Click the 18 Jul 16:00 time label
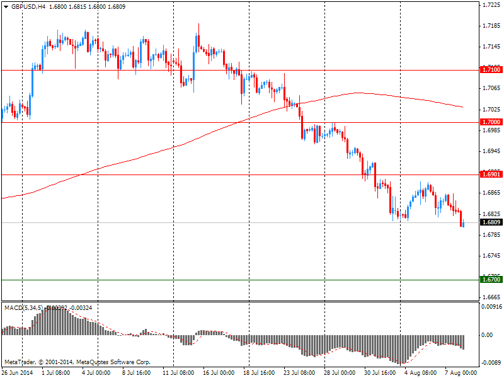 pos(259,373)
